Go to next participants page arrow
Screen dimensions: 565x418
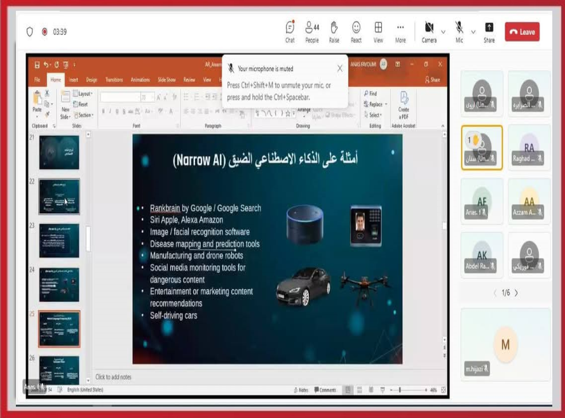tap(516, 293)
